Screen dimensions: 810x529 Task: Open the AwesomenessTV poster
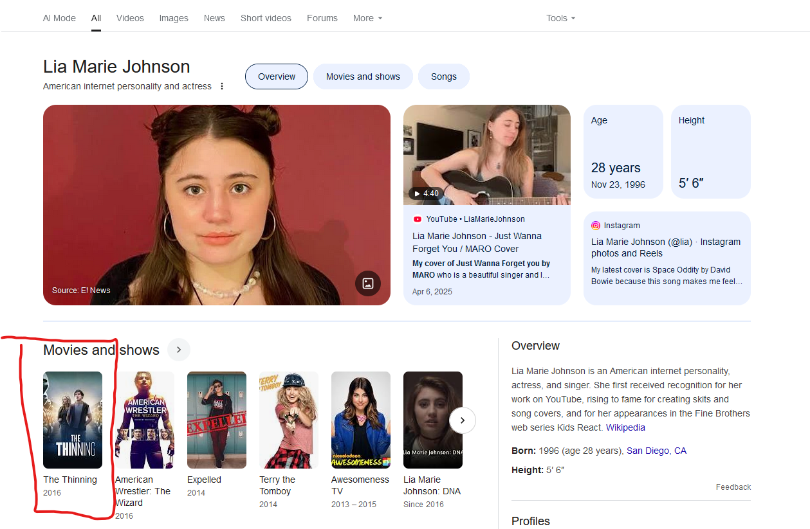pos(361,420)
